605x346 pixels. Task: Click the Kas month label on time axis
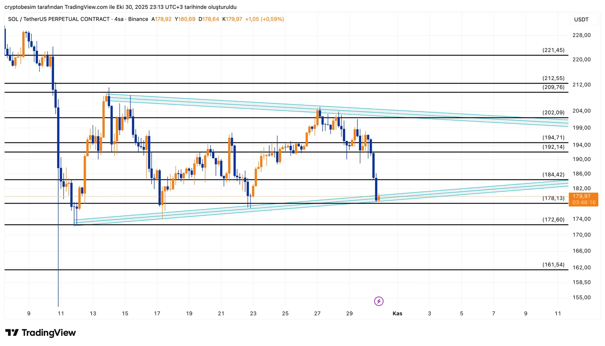click(x=397, y=314)
